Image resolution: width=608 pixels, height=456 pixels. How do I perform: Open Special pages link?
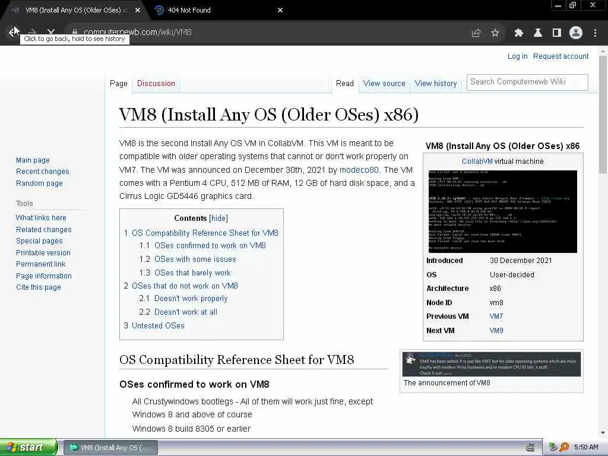[39, 241]
